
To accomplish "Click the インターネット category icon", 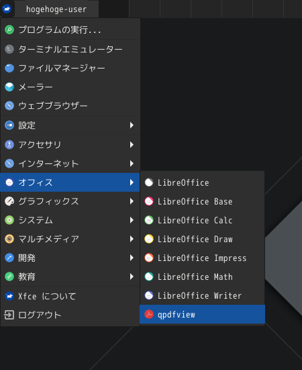I will click(9, 163).
